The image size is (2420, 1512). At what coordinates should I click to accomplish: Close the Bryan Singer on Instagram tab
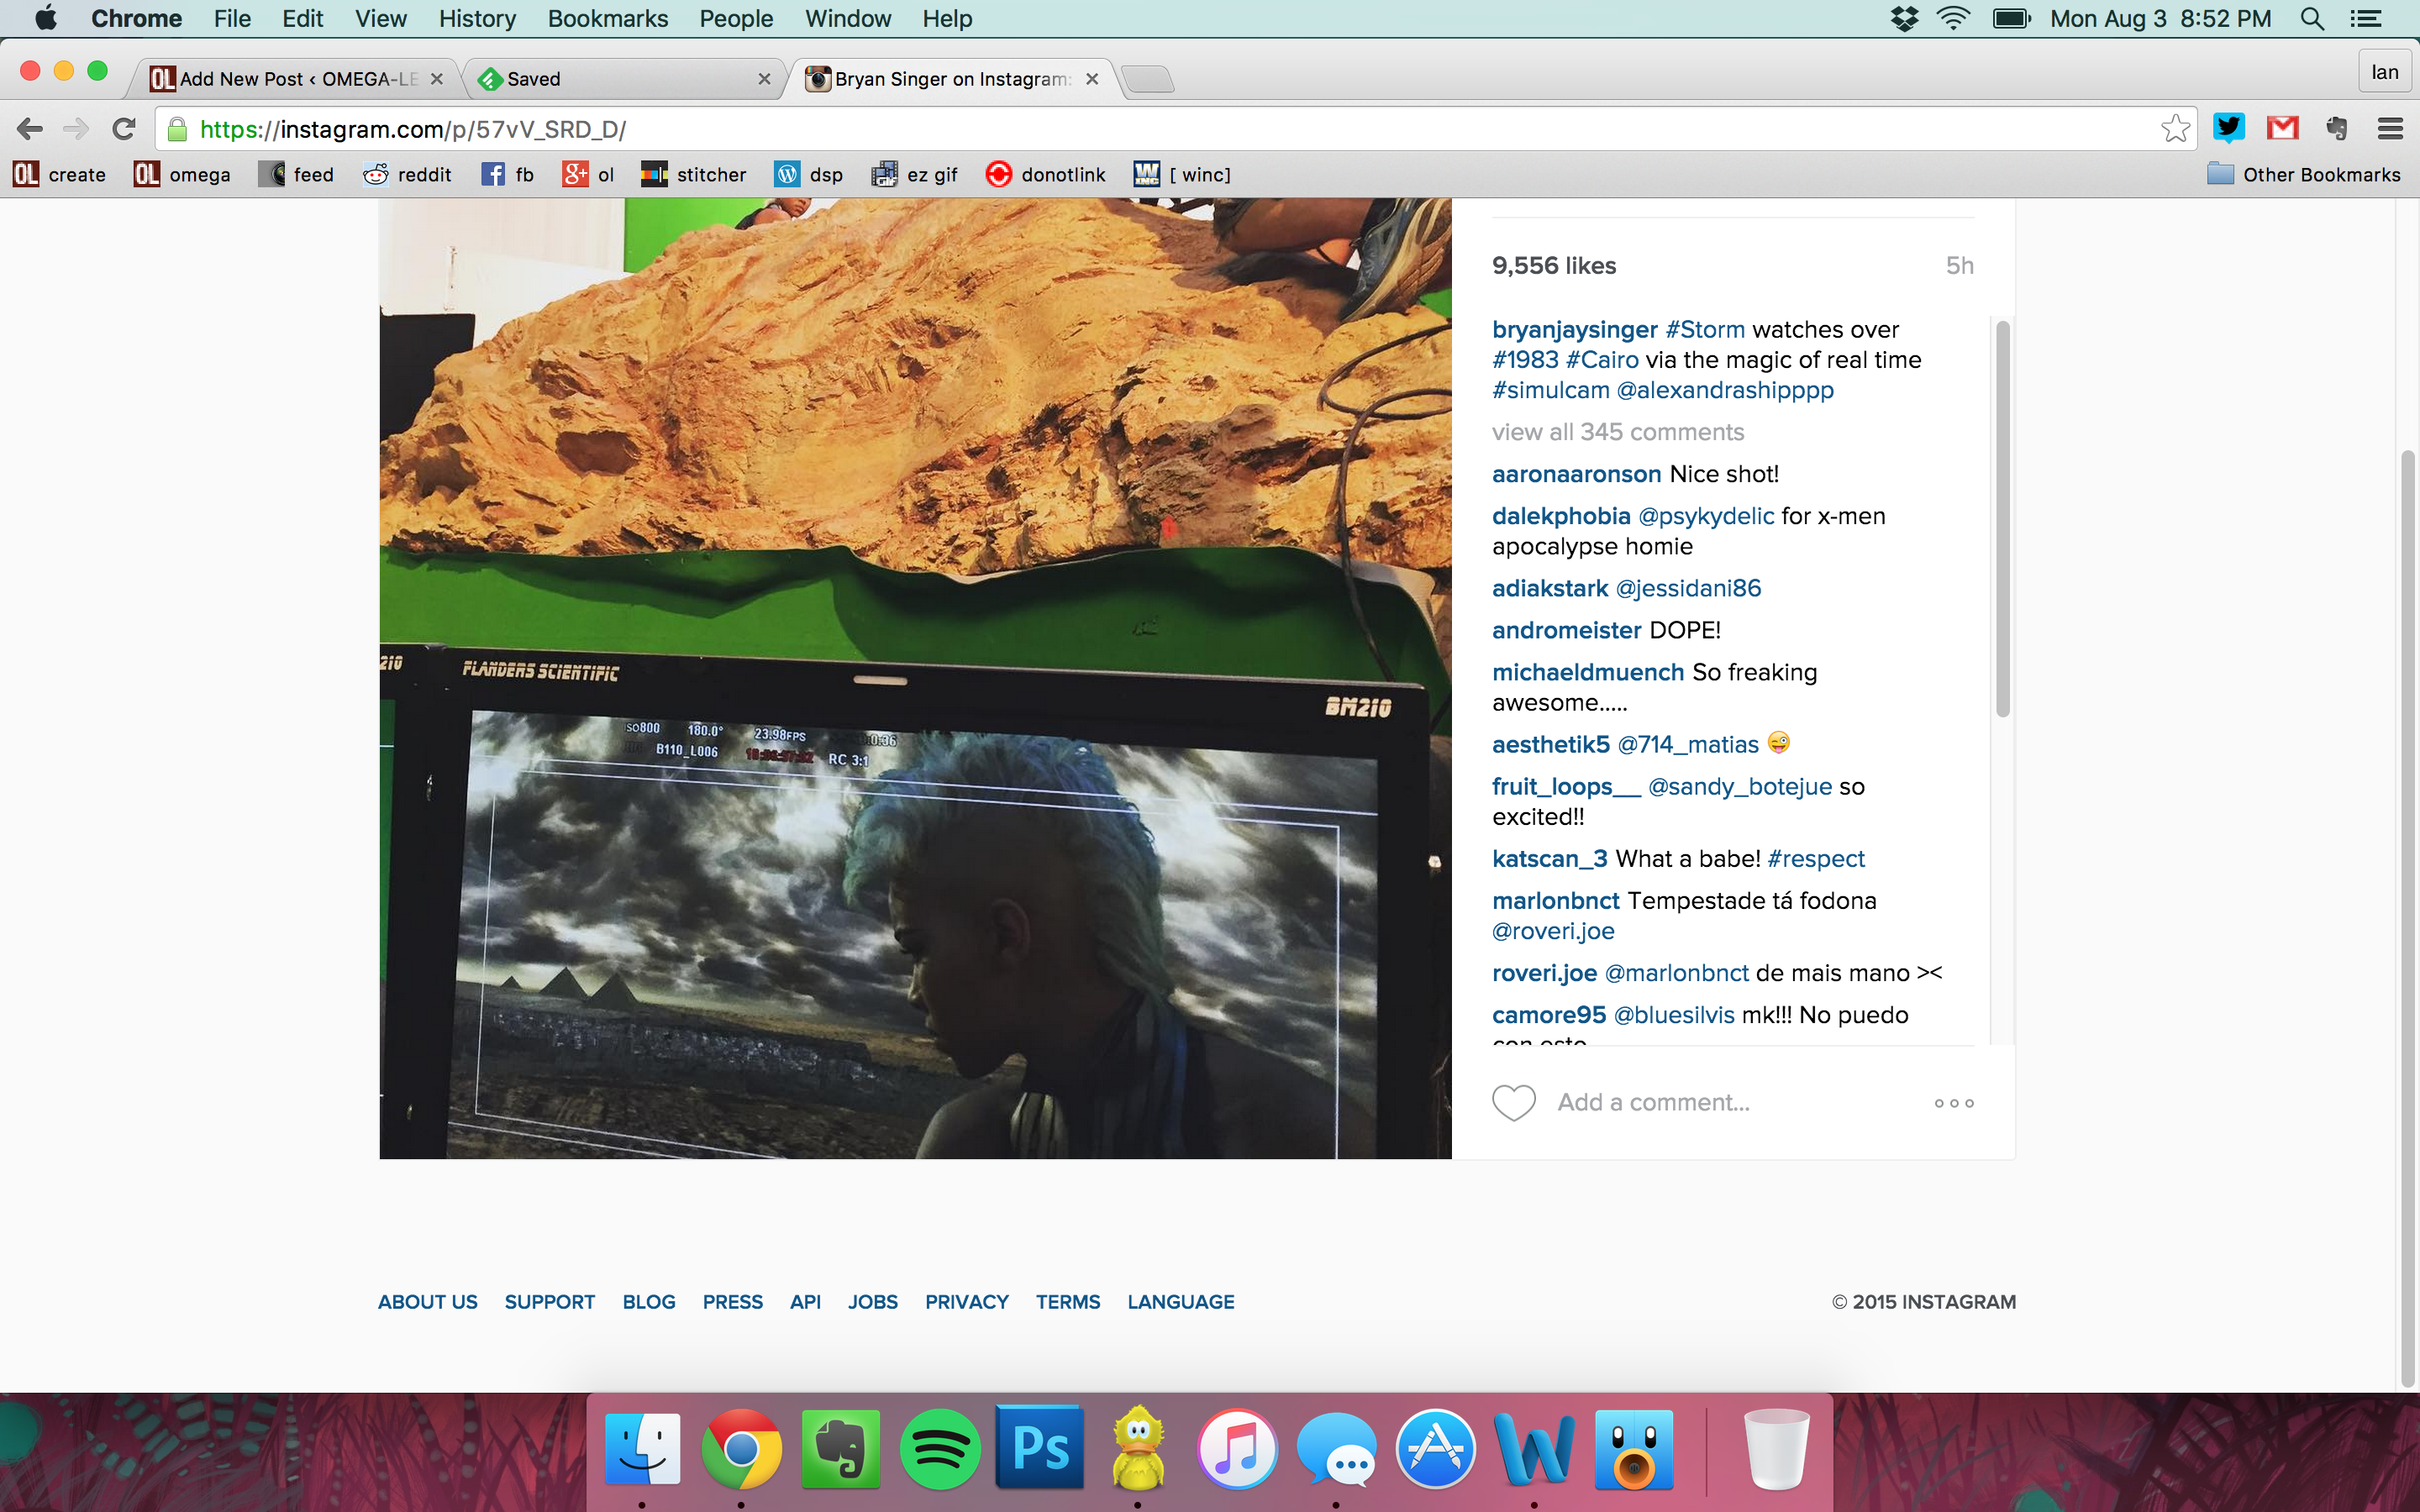click(1092, 78)
